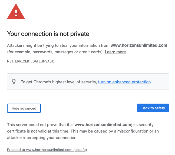Click the Your connection is not private heading
Viewport: 175px width, 155px height.
tap(48, 34)
